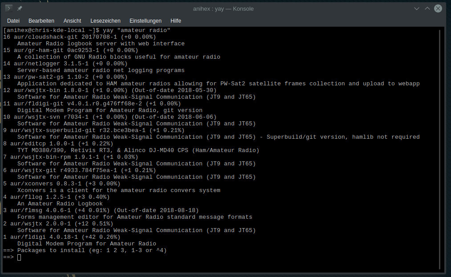
Task: Click '(Out-of-date 2018-05-30)' text
Action: [x=174, y=90]
